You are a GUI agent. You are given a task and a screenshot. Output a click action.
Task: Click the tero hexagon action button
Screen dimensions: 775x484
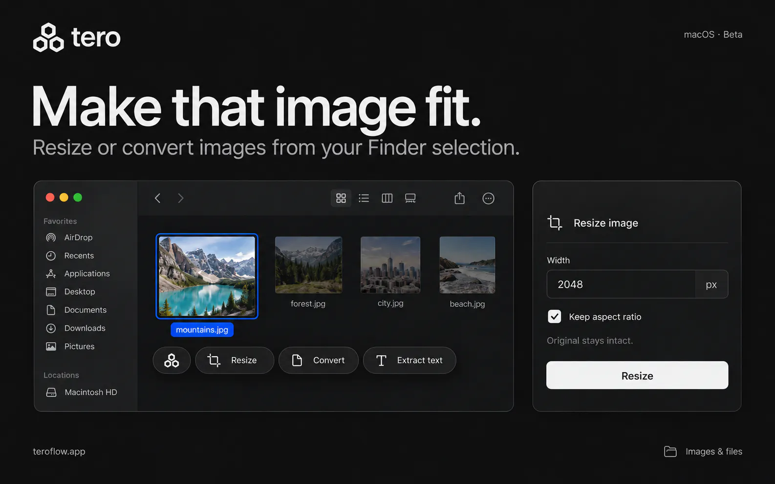pyautogui.click(x=172, y=361)
